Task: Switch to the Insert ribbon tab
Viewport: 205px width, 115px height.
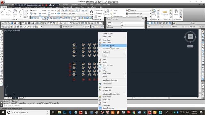Action: coord(10,7)
